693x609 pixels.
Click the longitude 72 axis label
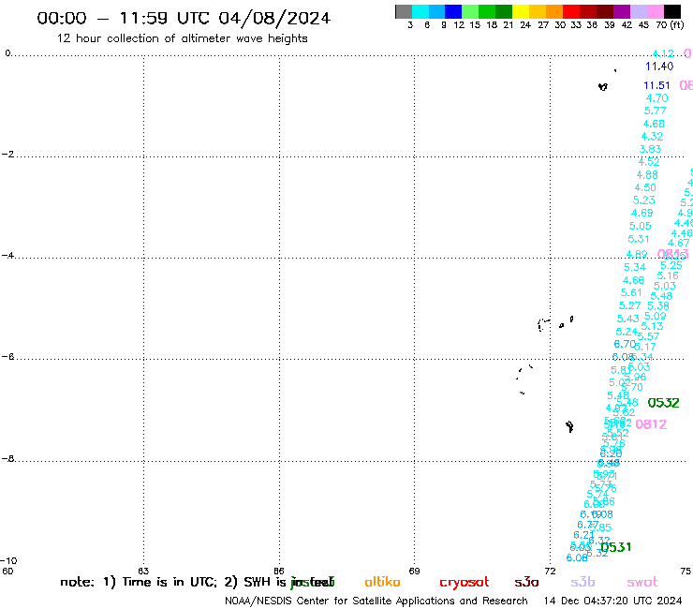[x=550, y=571]
